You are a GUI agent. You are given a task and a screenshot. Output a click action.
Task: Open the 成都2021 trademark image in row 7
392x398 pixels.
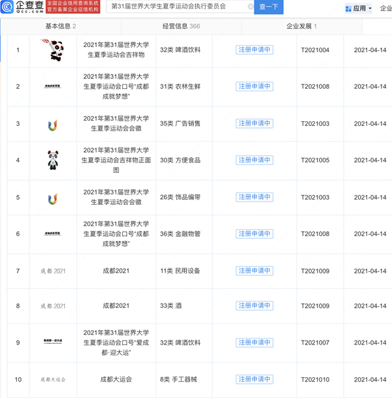click(x=52, y=271)
